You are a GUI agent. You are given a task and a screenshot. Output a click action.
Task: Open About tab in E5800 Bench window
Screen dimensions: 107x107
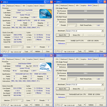[95, 59]
